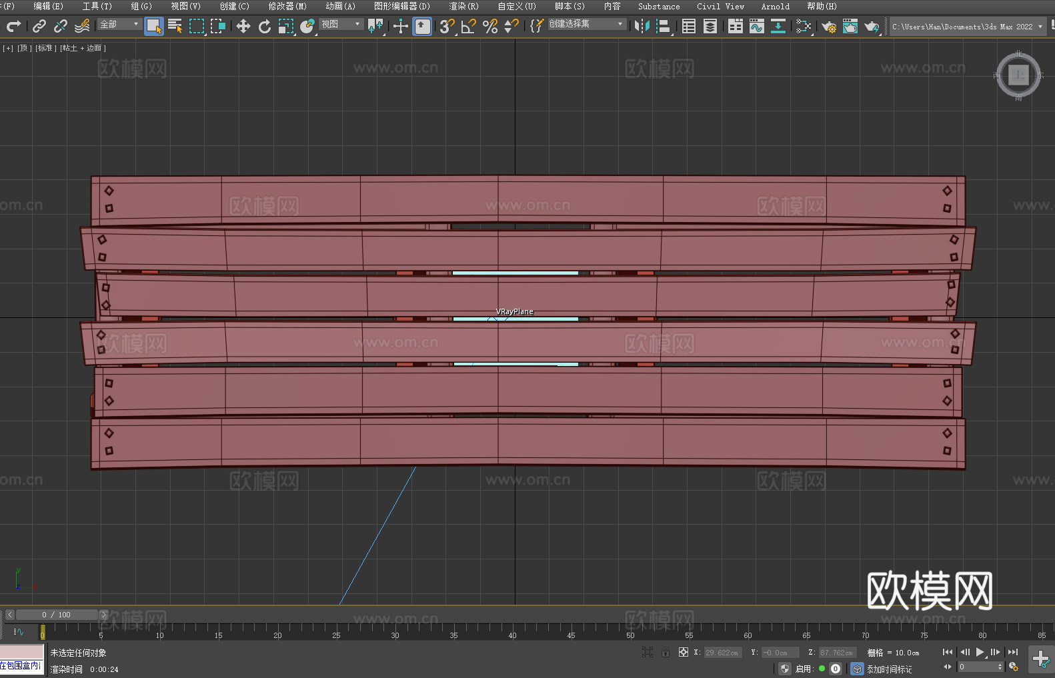Open the 工具(T) menu
Screen dimensions: 1055x678
pyautogui.click(x=97, y=6)
